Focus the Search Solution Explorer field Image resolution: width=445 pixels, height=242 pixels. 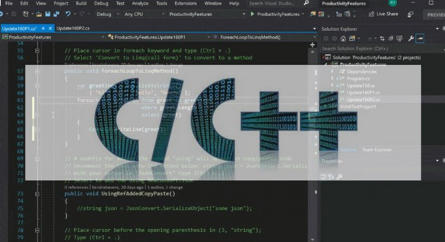point(382,49)
